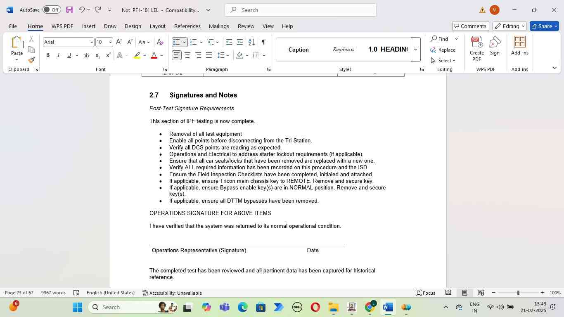This screenshot has width=564, height=317.
Task: Click the Find button
Action: click(x=439, y=39)
